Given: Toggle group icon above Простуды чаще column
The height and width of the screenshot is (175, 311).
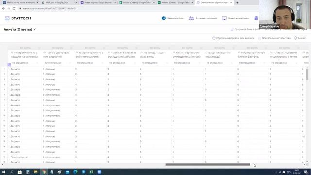Looking at the screenshot, I should [169, 48].
